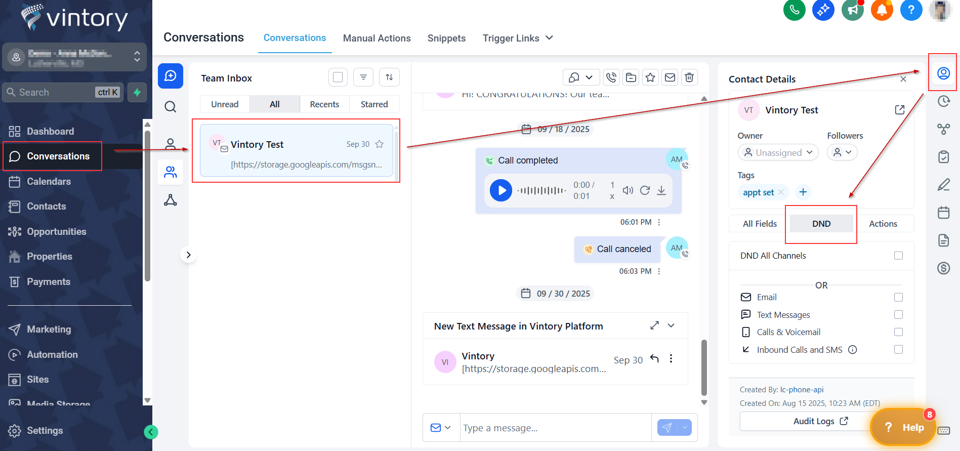This screenshot has height=451, width=960.
Task: Open notifications bell icon
Action: click(x=882, y=10)
